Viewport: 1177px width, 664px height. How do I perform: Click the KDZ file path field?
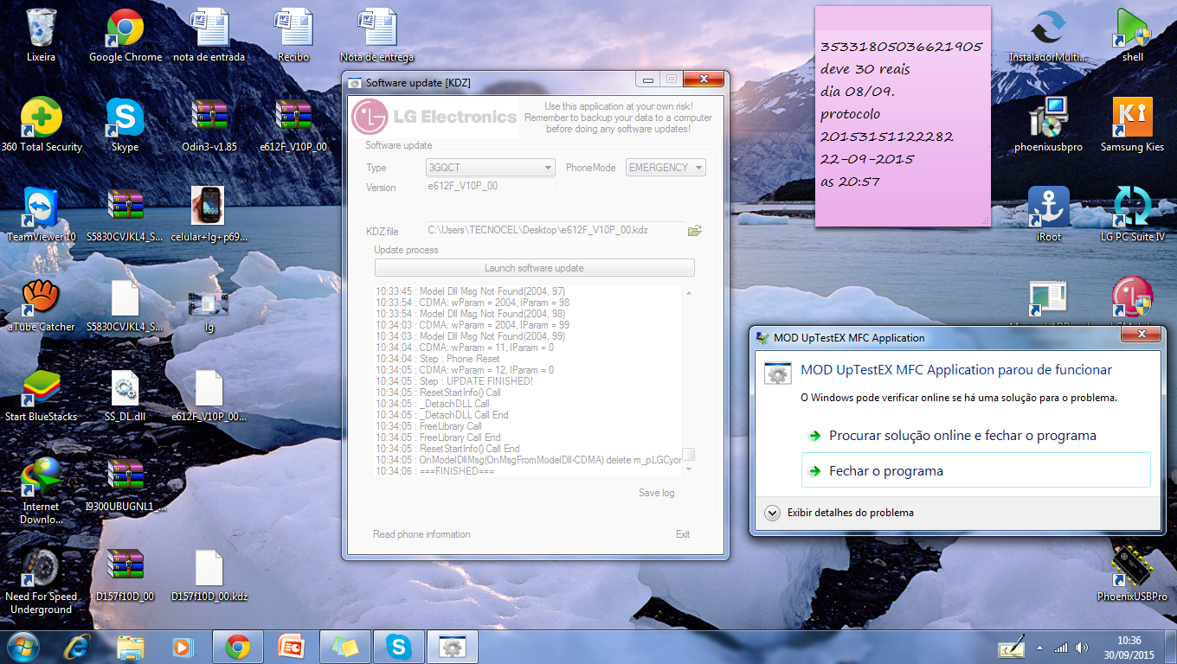pos(554,231)
